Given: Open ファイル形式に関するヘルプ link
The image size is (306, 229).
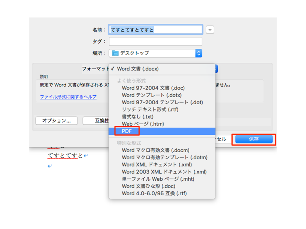Looking at the screenshot, I should [x=68, y=97].
